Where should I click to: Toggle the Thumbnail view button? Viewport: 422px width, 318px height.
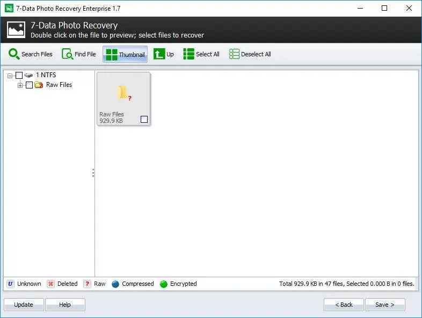(x=125, y=54)
